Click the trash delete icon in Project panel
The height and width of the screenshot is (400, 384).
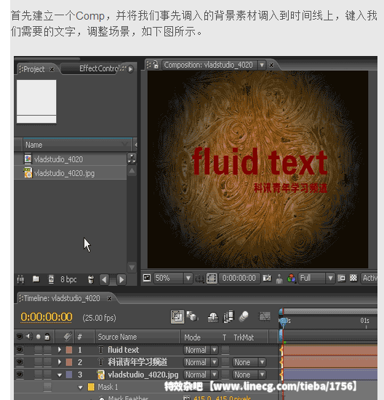[91, 279]
